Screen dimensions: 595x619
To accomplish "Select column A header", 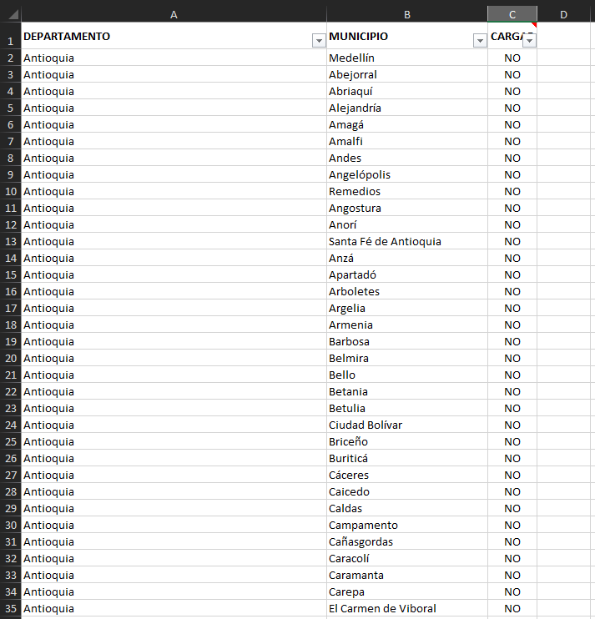I will tap(174, 14).
